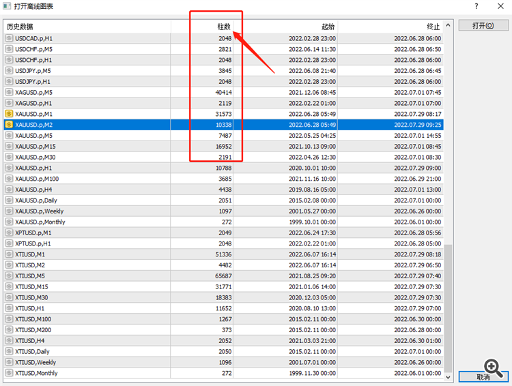
Task: Select the XTIUSD,M30 entry name
Action: coord(31,297)
